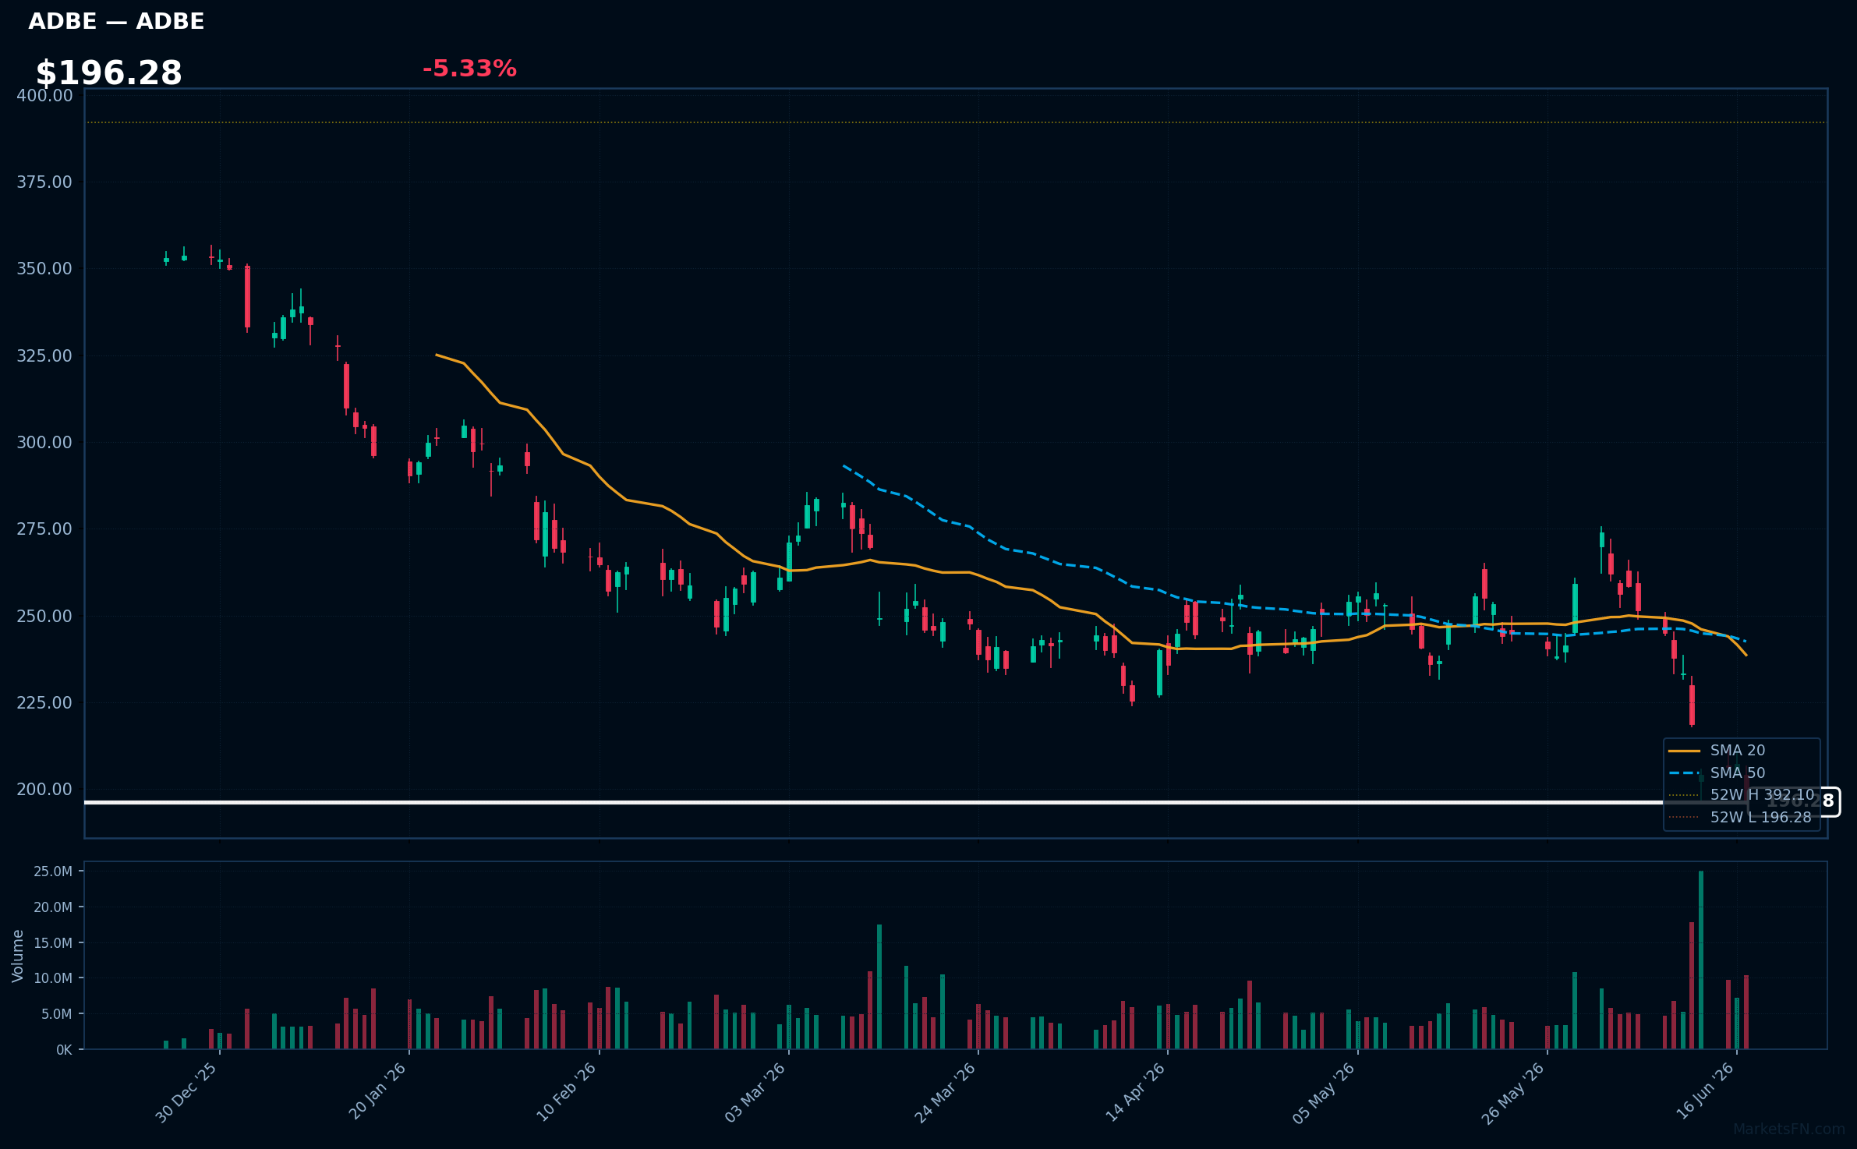Click the 250.00 price axis label
This screenshot has height=1149, width=1857.
tap(44, 616)
